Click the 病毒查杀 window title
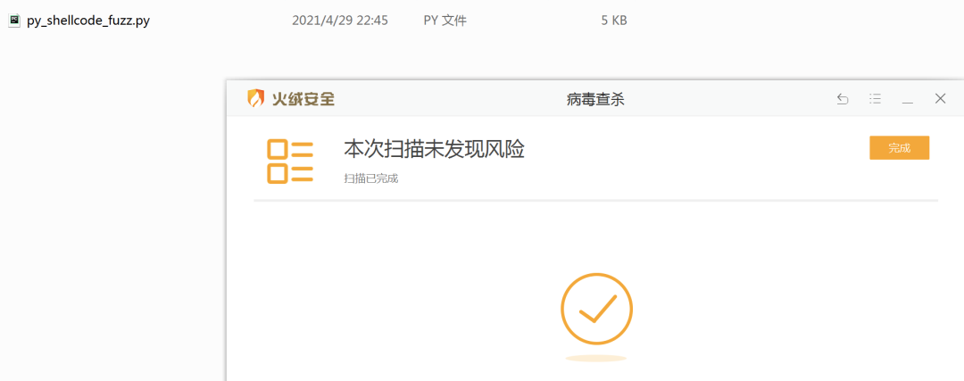The image size is (964, 381). (x=595, y=99)
